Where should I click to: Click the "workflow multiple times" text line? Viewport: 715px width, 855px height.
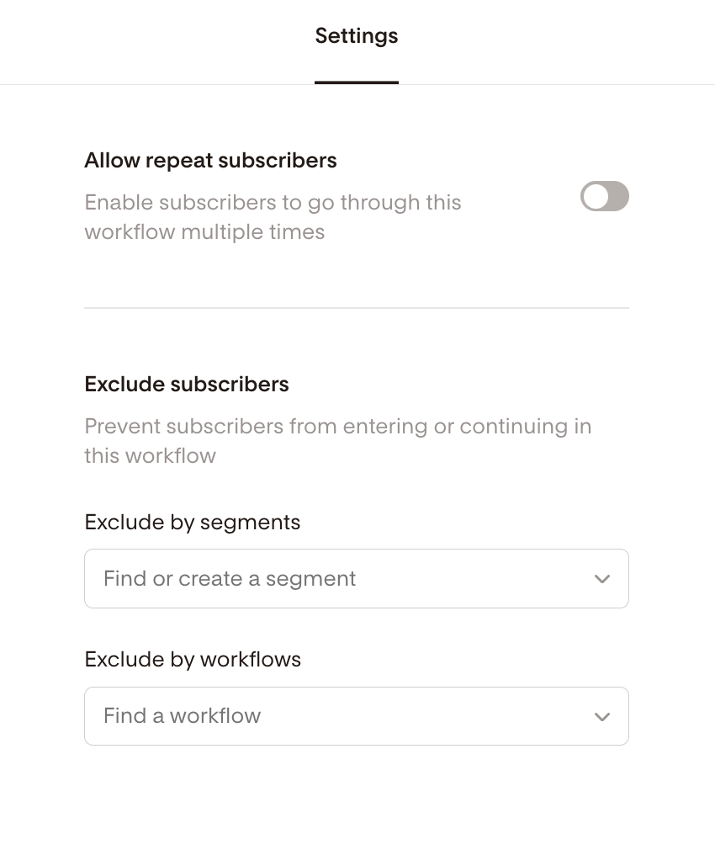(204, 232)
